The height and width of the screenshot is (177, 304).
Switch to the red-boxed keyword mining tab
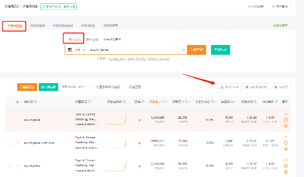pyautogui.click(x=15, y=26)
